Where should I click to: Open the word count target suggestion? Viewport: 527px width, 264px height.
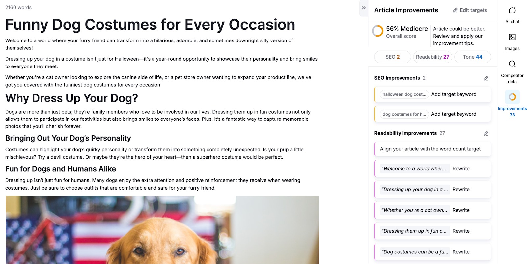[430, 149]
